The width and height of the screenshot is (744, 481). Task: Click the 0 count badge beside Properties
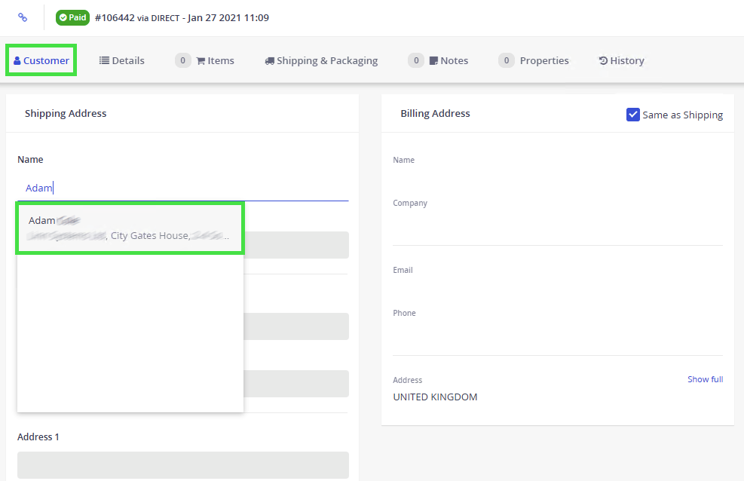[x=507, y=61]
